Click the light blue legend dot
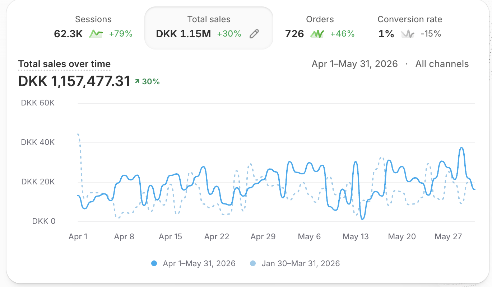 253,264
